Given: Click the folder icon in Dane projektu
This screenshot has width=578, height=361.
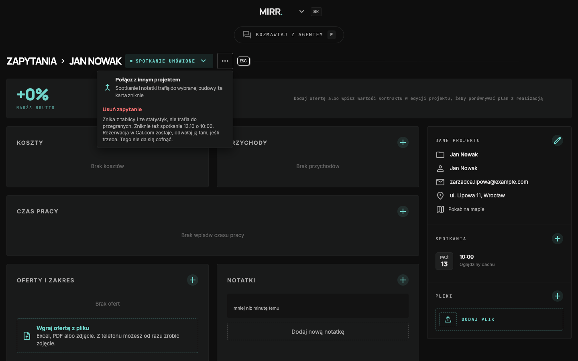Looking at the screenshot, I should pos(440,155).
